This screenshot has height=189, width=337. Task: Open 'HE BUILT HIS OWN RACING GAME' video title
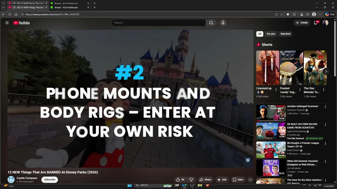(x=302, y=126)
